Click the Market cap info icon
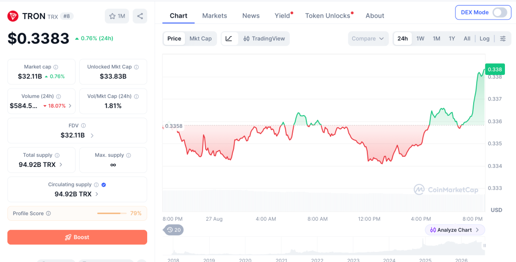Screen dimensions: 516x262 55,67
